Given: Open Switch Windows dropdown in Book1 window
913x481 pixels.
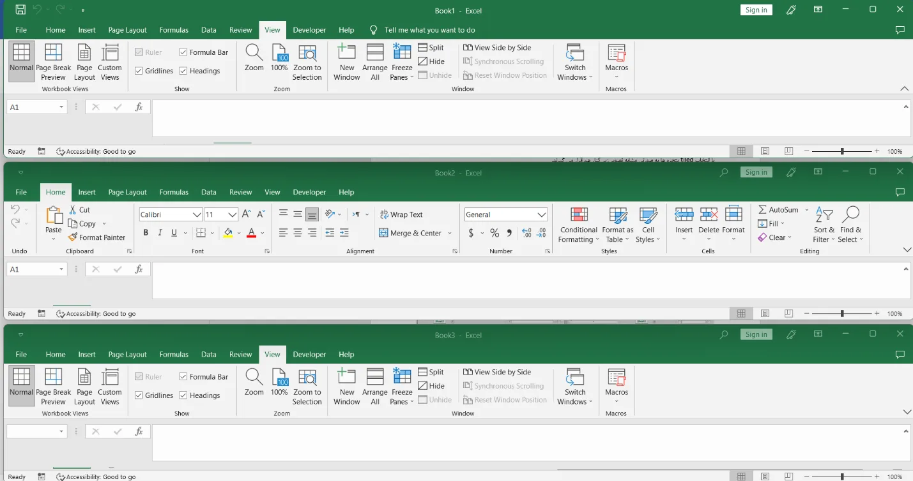Looking at the screenshot, I should click(x=575, y=63).
